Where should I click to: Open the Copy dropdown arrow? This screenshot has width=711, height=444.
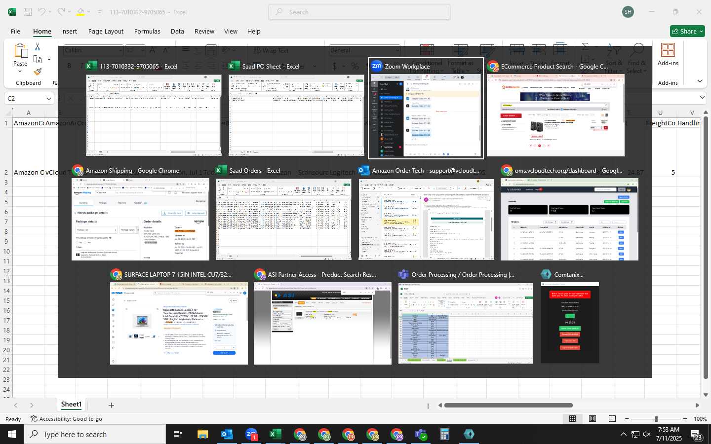coord(49,59)
